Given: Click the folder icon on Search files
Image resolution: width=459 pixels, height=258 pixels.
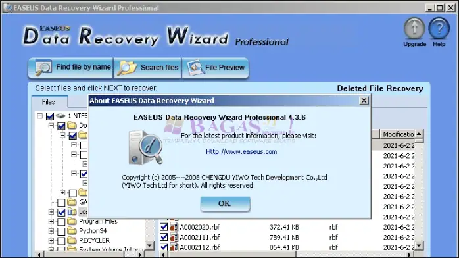Looking at the screenshot, I should point(127,68).
